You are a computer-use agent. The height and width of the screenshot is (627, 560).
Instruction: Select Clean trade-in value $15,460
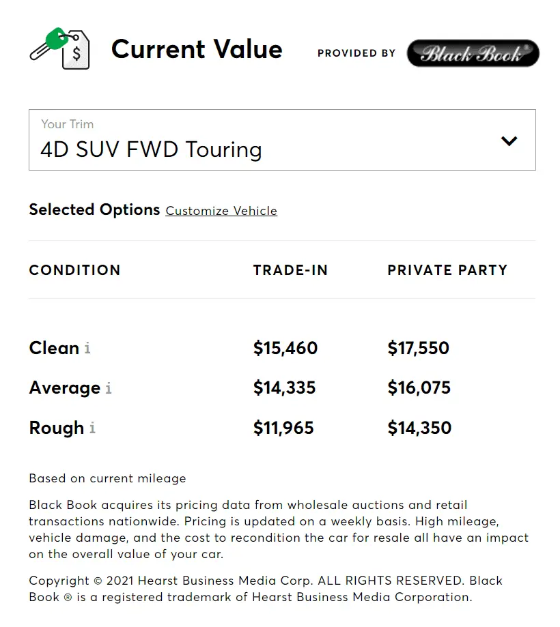pos(285,348)
